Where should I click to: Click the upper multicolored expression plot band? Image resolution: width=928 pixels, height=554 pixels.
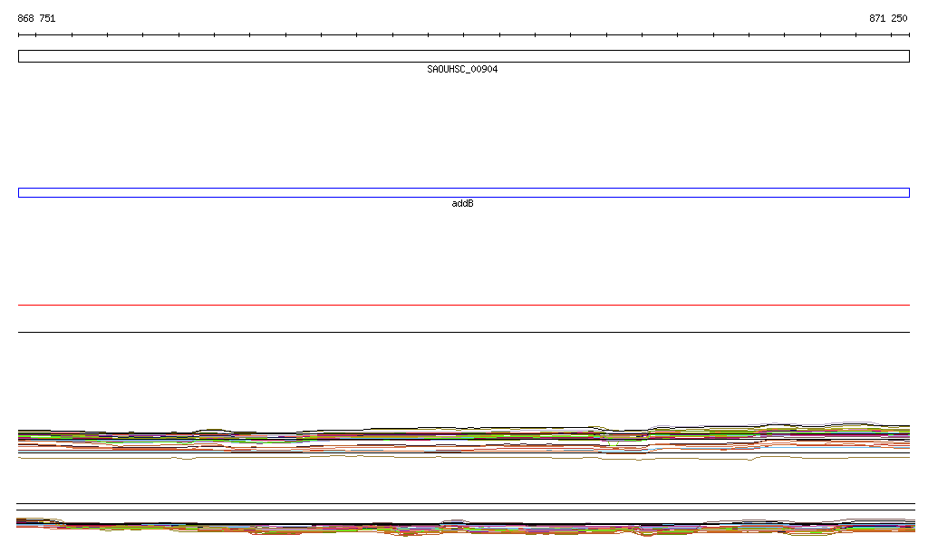point(463,438)
